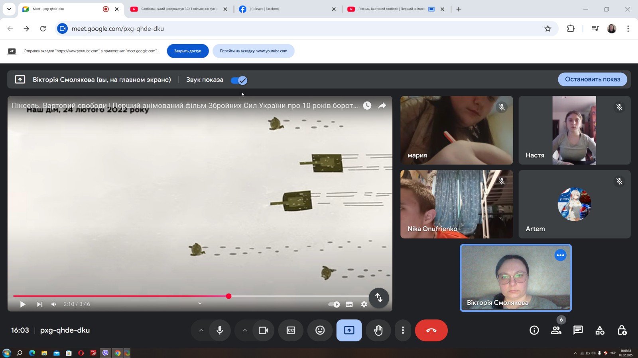This screenshot has height=358, width=638.
Task: Mute the YouTube video volume
Action: click(x=54, y=304)
